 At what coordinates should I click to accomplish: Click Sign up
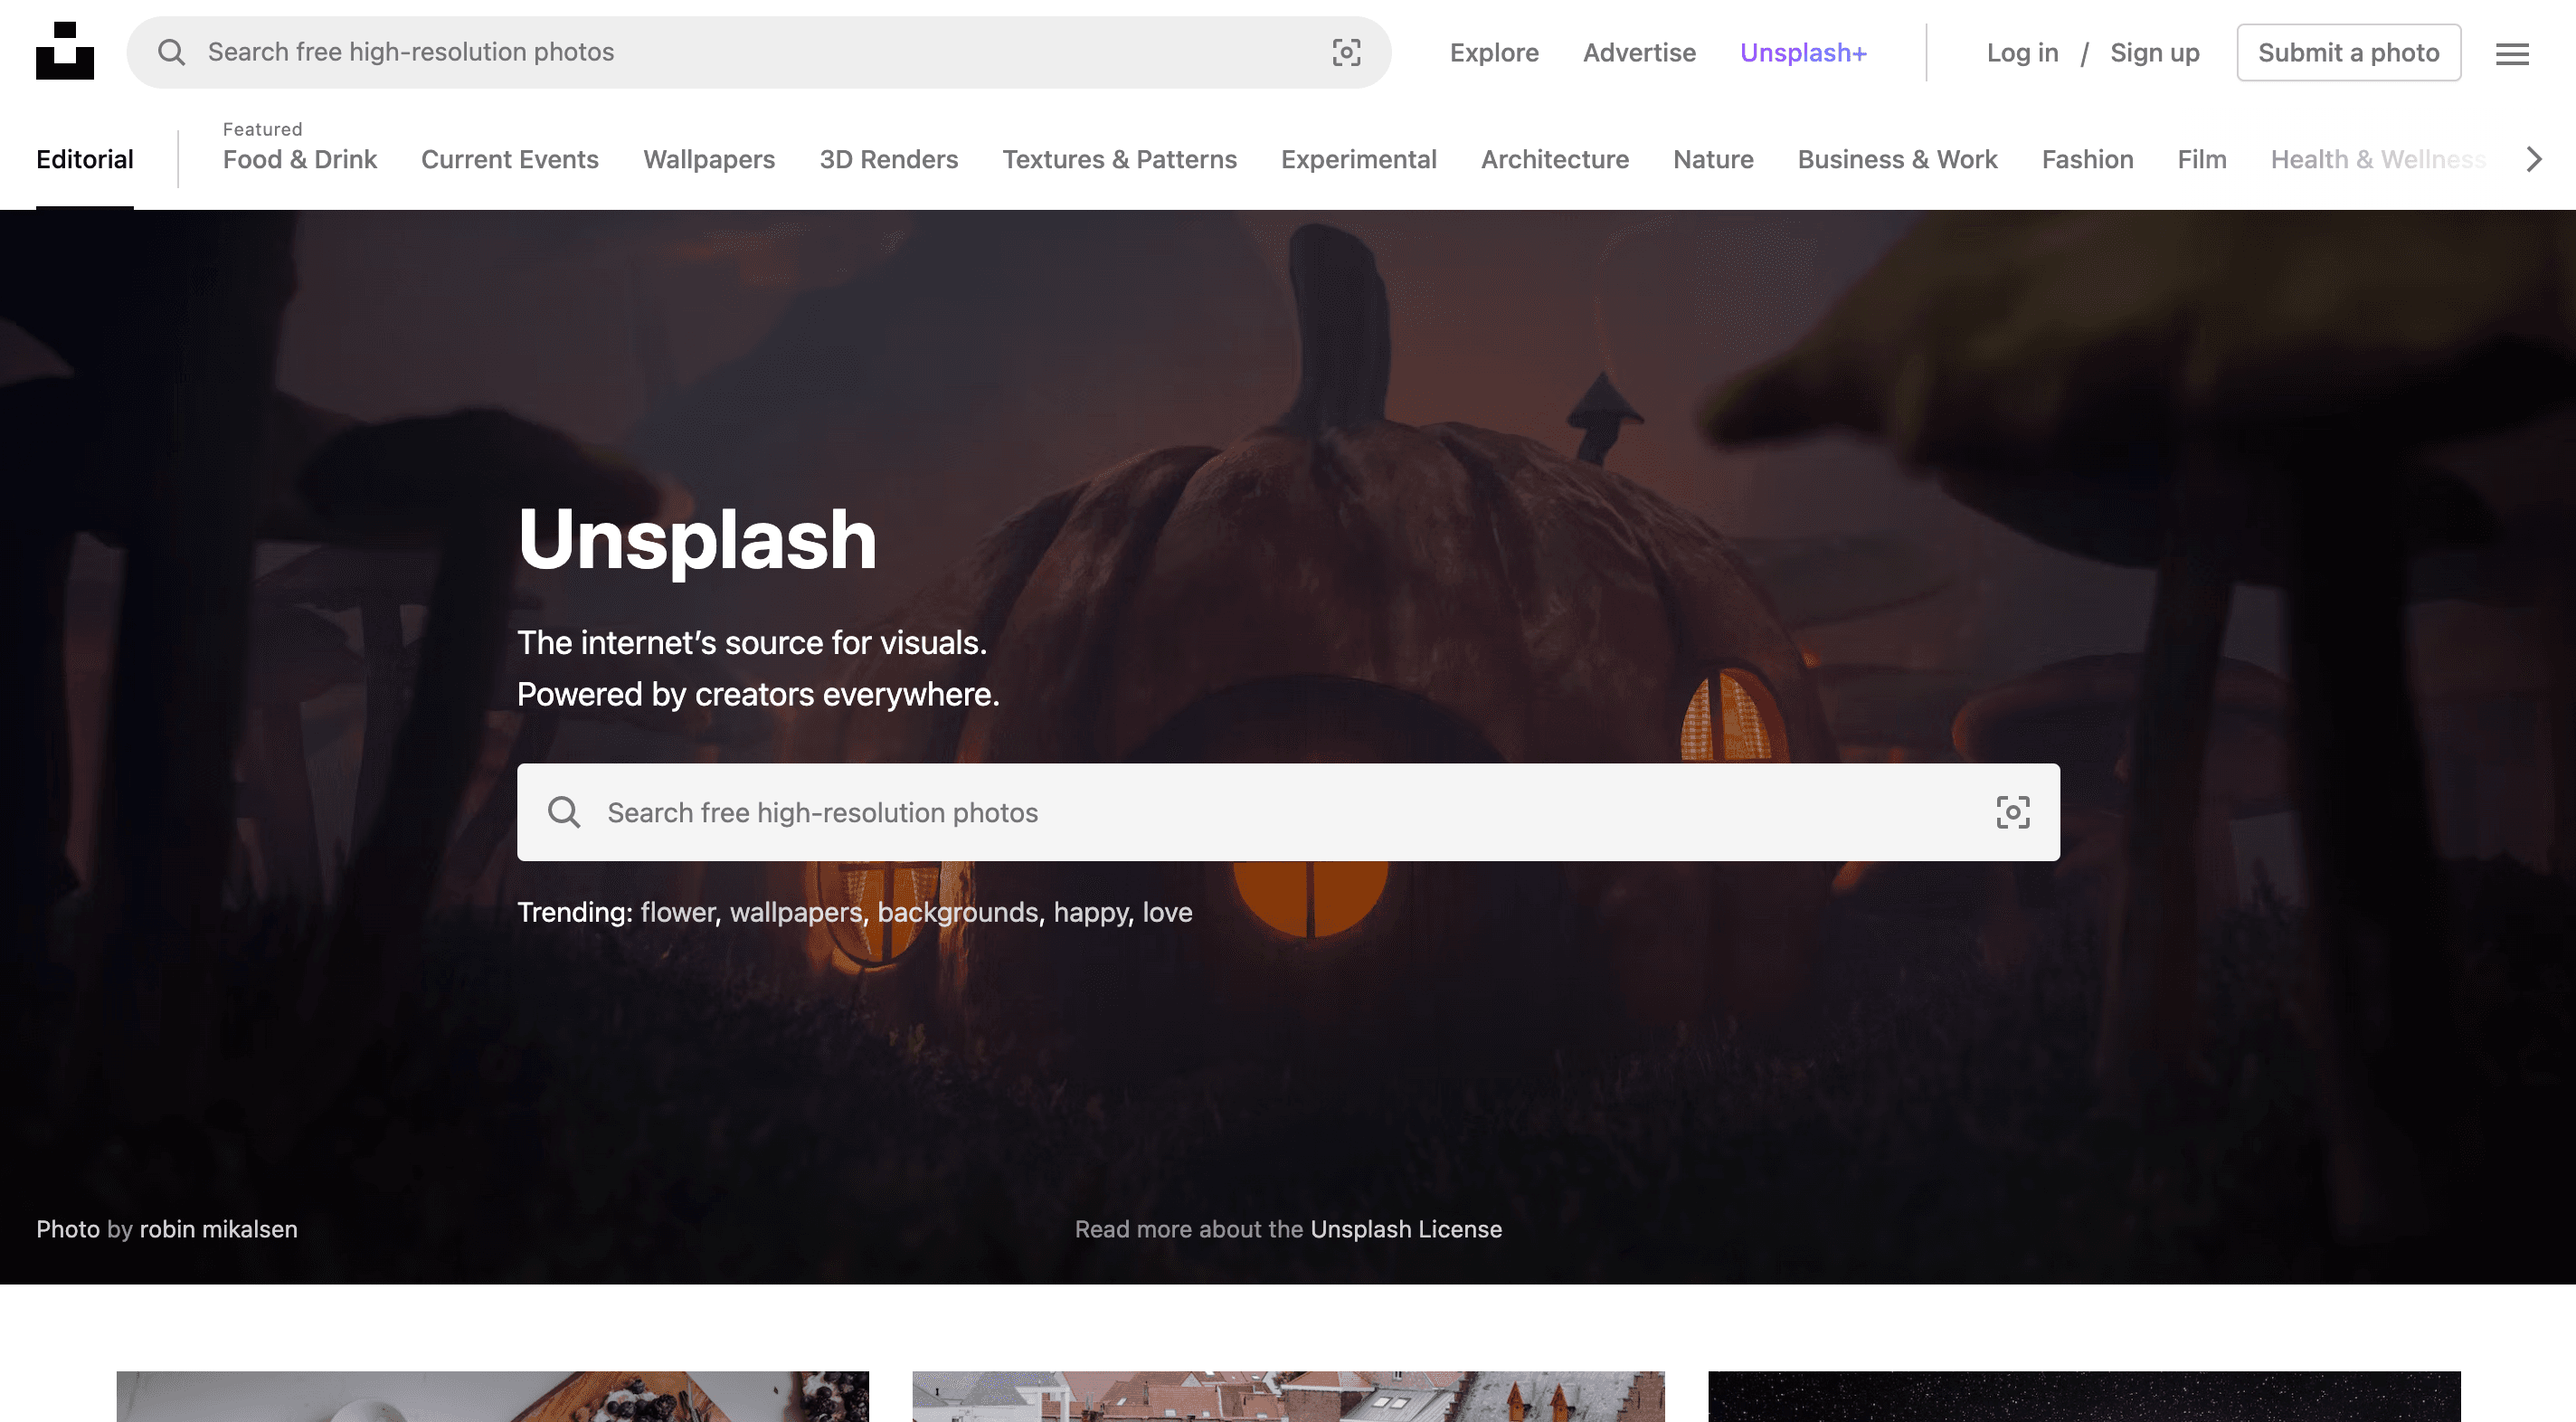(2154, 52)
